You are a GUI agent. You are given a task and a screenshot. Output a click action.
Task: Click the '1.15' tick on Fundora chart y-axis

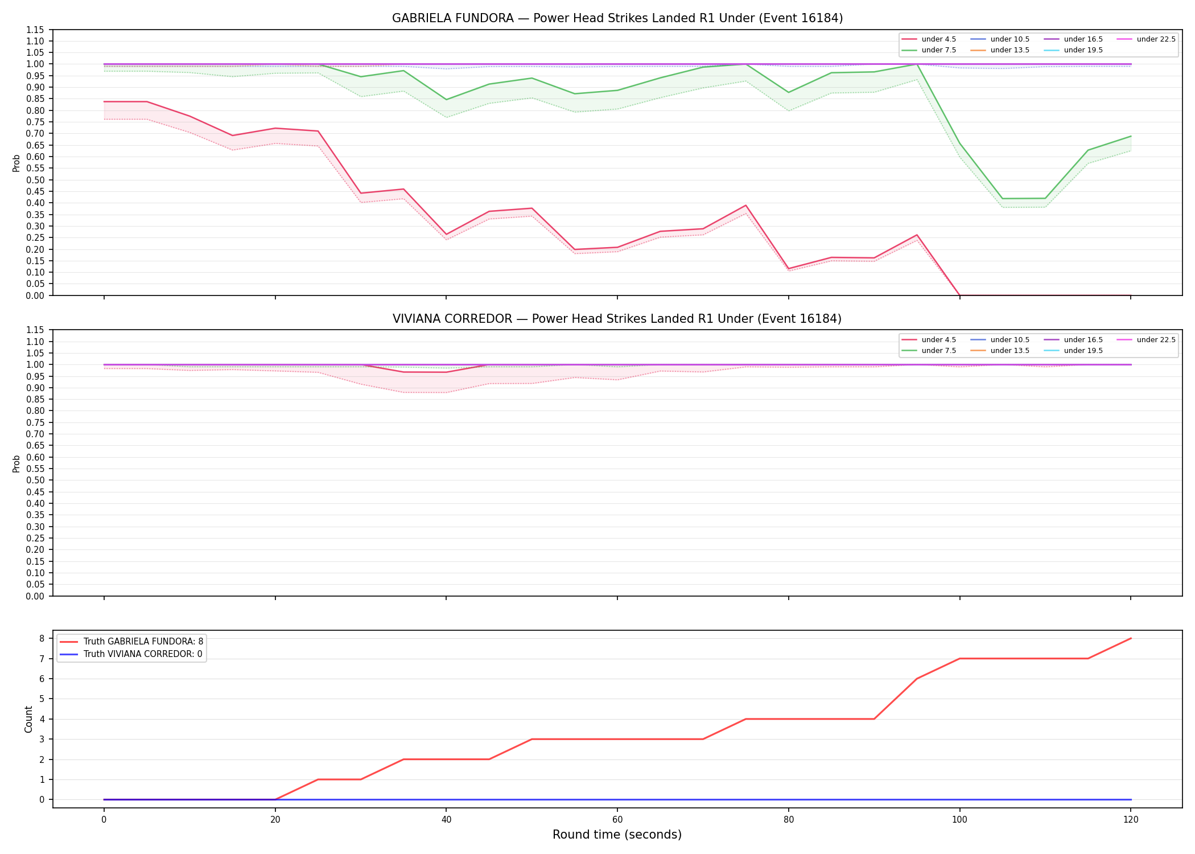tap(35, 30)
